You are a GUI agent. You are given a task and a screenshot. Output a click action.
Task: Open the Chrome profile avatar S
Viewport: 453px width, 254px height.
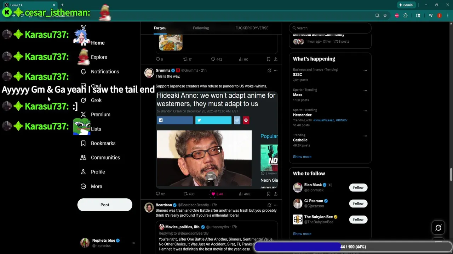click(x=439, y=16)
